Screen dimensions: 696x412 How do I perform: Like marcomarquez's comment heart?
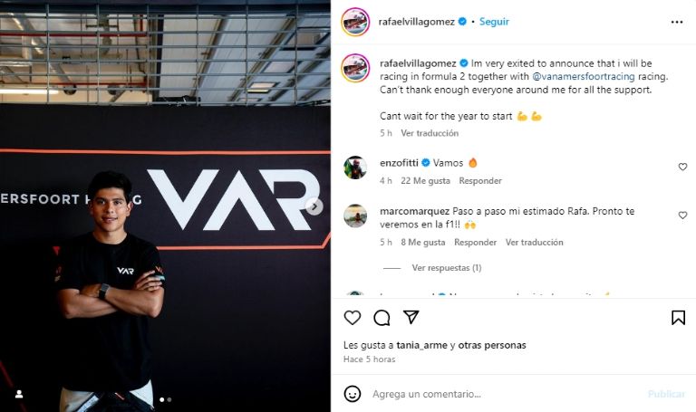[x=682, y=216]
